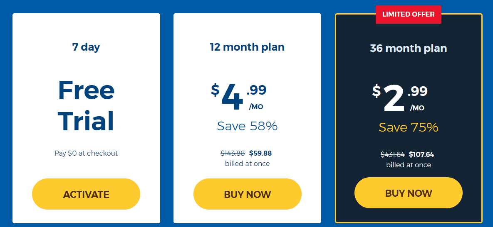
Task: Click the $107.64 billed total
Action: tap(421, 154)
